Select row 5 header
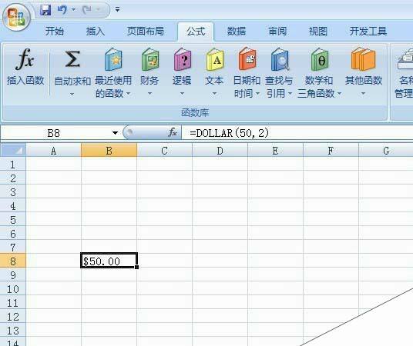 13,220
